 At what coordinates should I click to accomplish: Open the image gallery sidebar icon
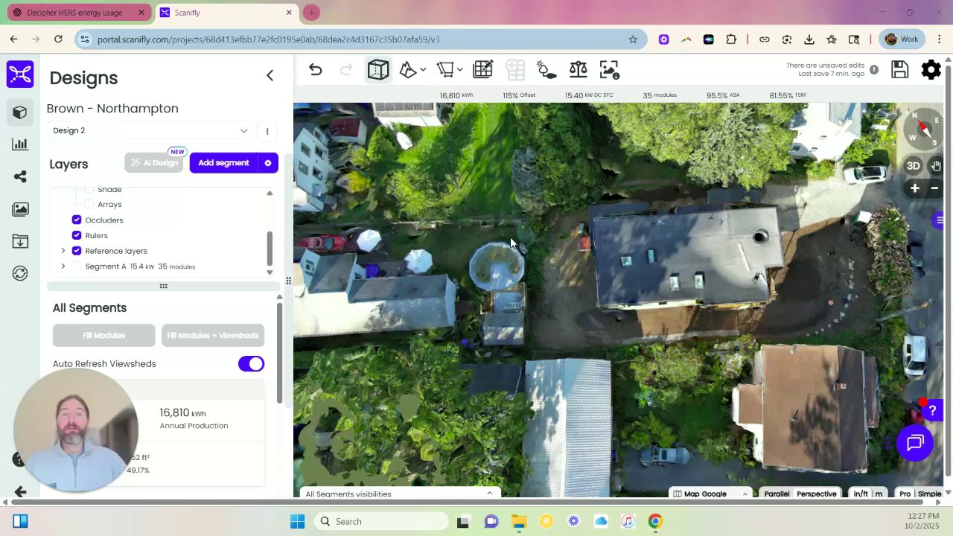pyautogui.click(x=20, y=209)
